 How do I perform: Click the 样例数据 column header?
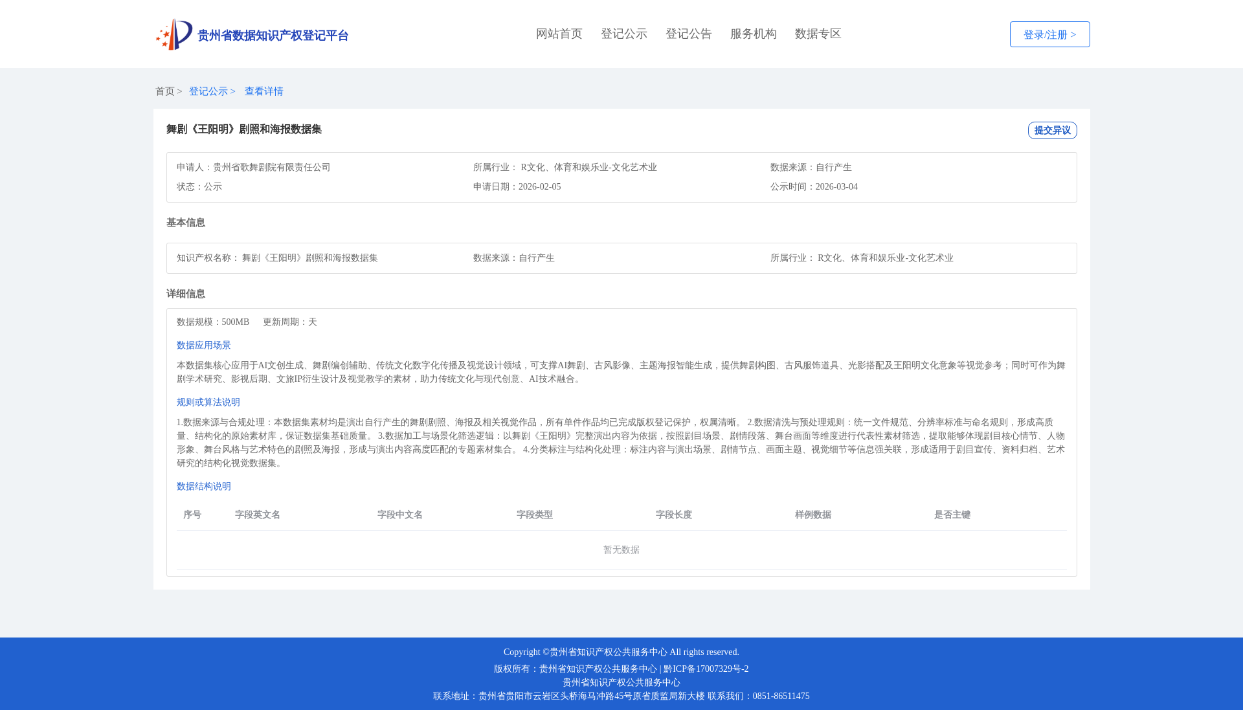[x=813, y=515]
